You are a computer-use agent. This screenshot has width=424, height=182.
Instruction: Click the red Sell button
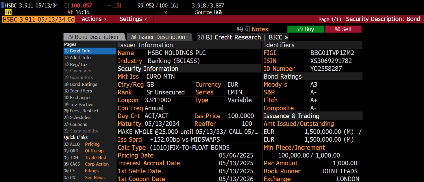(x=343, y=29)
